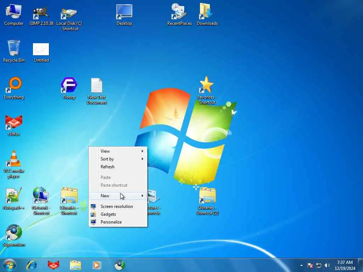The width and height of the screenshot is (363, 272).
Task: Select the Libraries - Shortcut icon
Action: 69,201
